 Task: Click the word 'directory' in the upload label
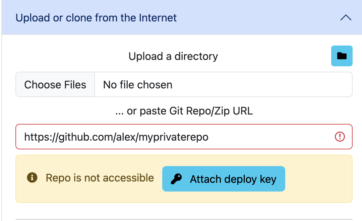[x=196, y=56]
